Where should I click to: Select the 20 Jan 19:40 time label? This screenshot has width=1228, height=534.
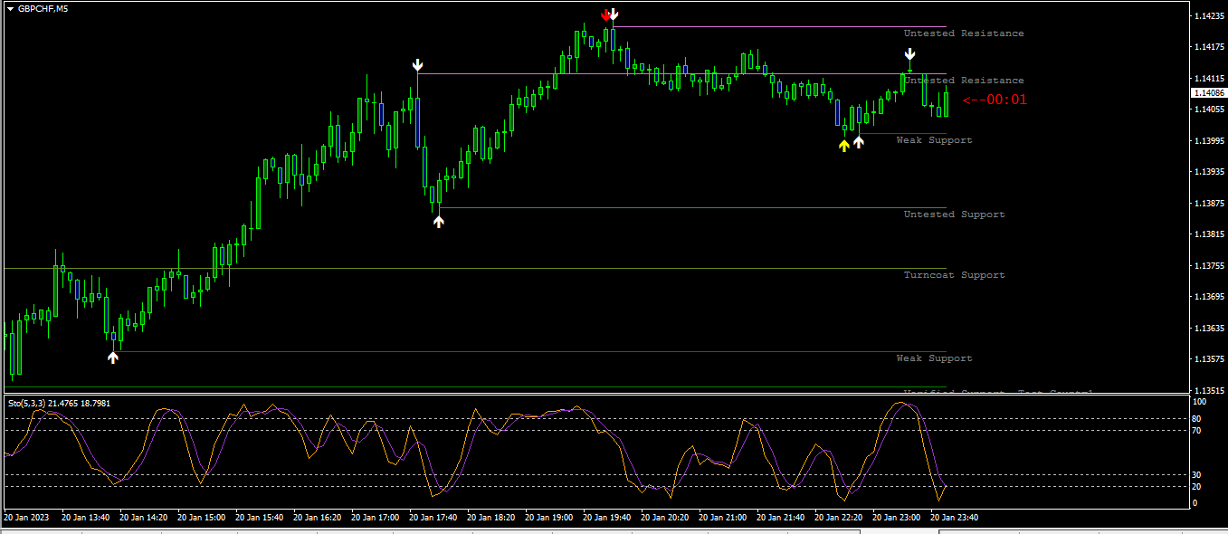[606, 518]
